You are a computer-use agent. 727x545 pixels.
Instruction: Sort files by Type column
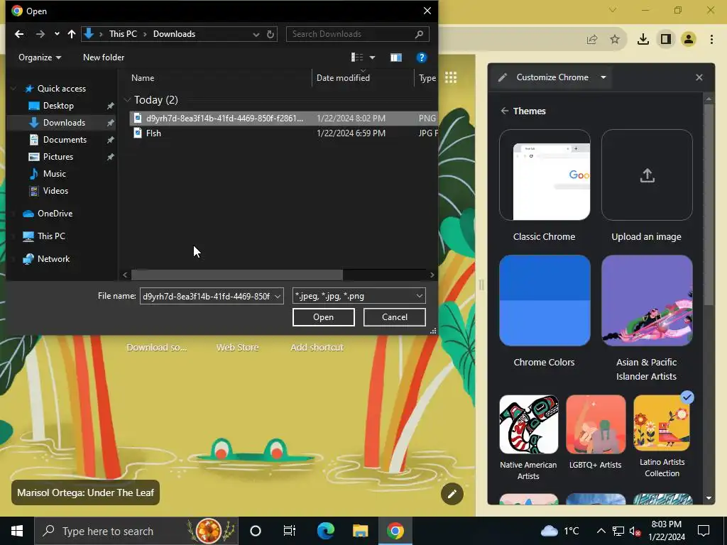[x=427, y=78]
